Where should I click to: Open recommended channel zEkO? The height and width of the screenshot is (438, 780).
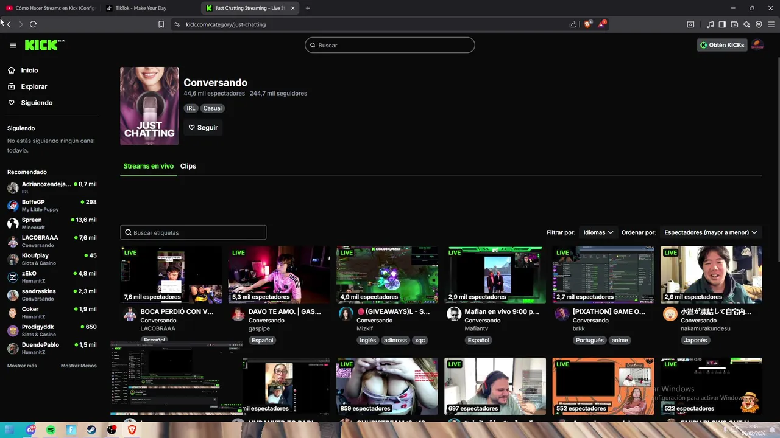coord(52,277)
